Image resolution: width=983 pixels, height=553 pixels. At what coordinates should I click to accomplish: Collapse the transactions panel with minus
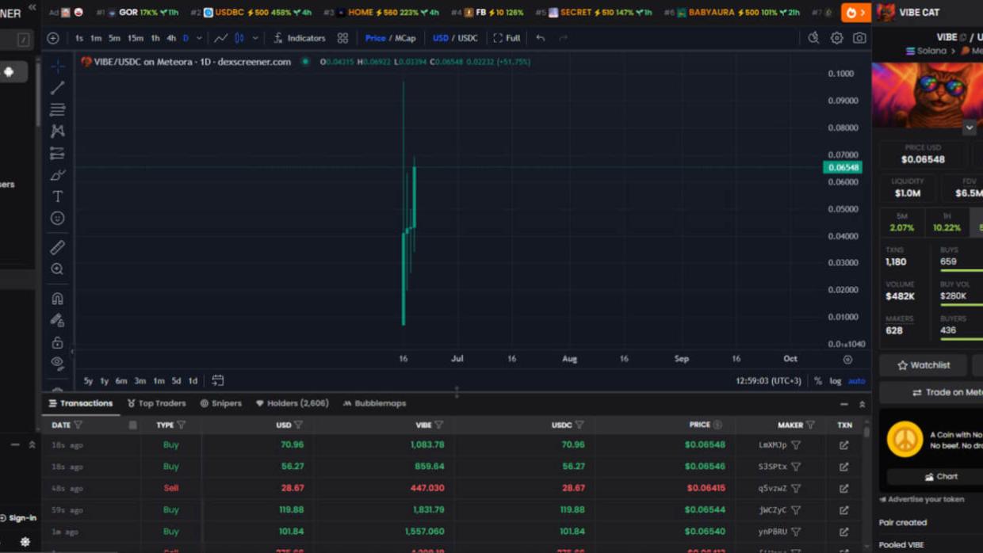pos(844,404)
